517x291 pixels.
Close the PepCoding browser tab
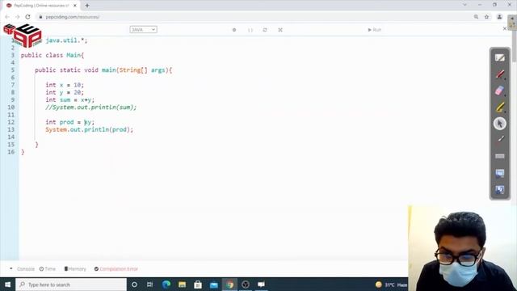75,6
